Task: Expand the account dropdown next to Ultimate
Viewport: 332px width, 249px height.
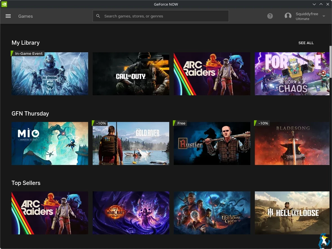Action: tap(324, 16)
